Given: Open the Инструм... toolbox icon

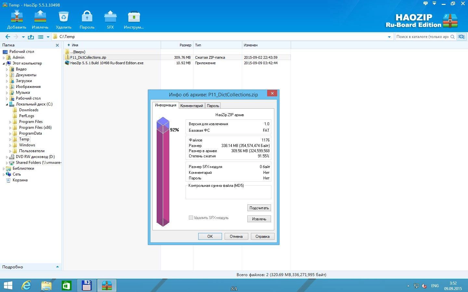Looking at the screenshot, I should 134,19.
